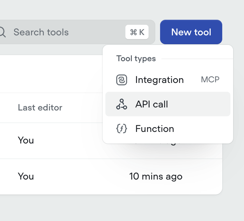This screenshot has height=221, width=244.
Task: Click blank background below the table
Action: point(109,208)
